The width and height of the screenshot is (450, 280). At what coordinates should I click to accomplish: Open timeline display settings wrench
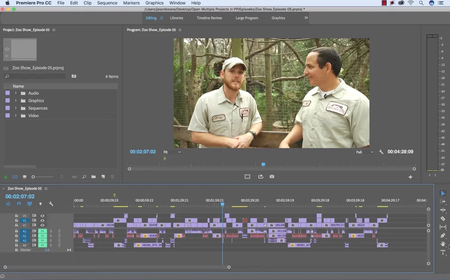coord(51,204)
